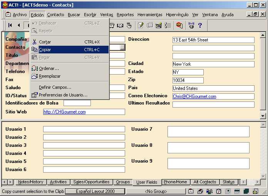The width and height of the screenshot is (268, 196).
Task: Open Contacts view from status bar
Action: (191, 191)
